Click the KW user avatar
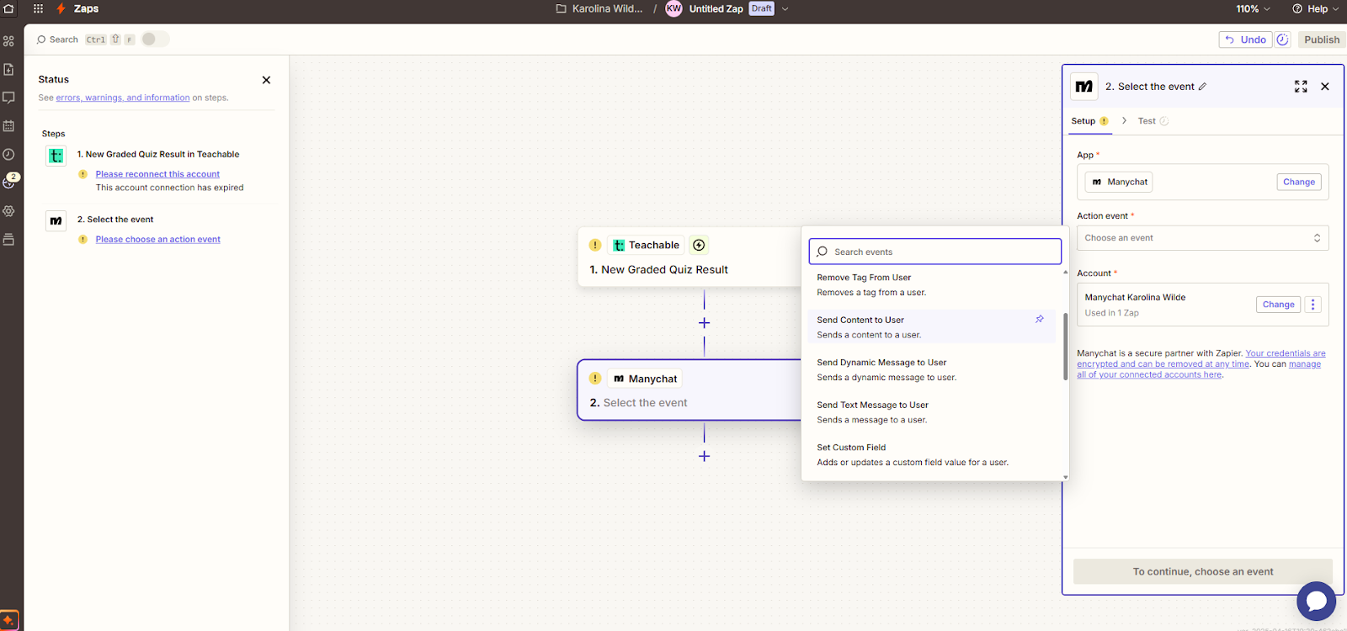 coord(673,8)
